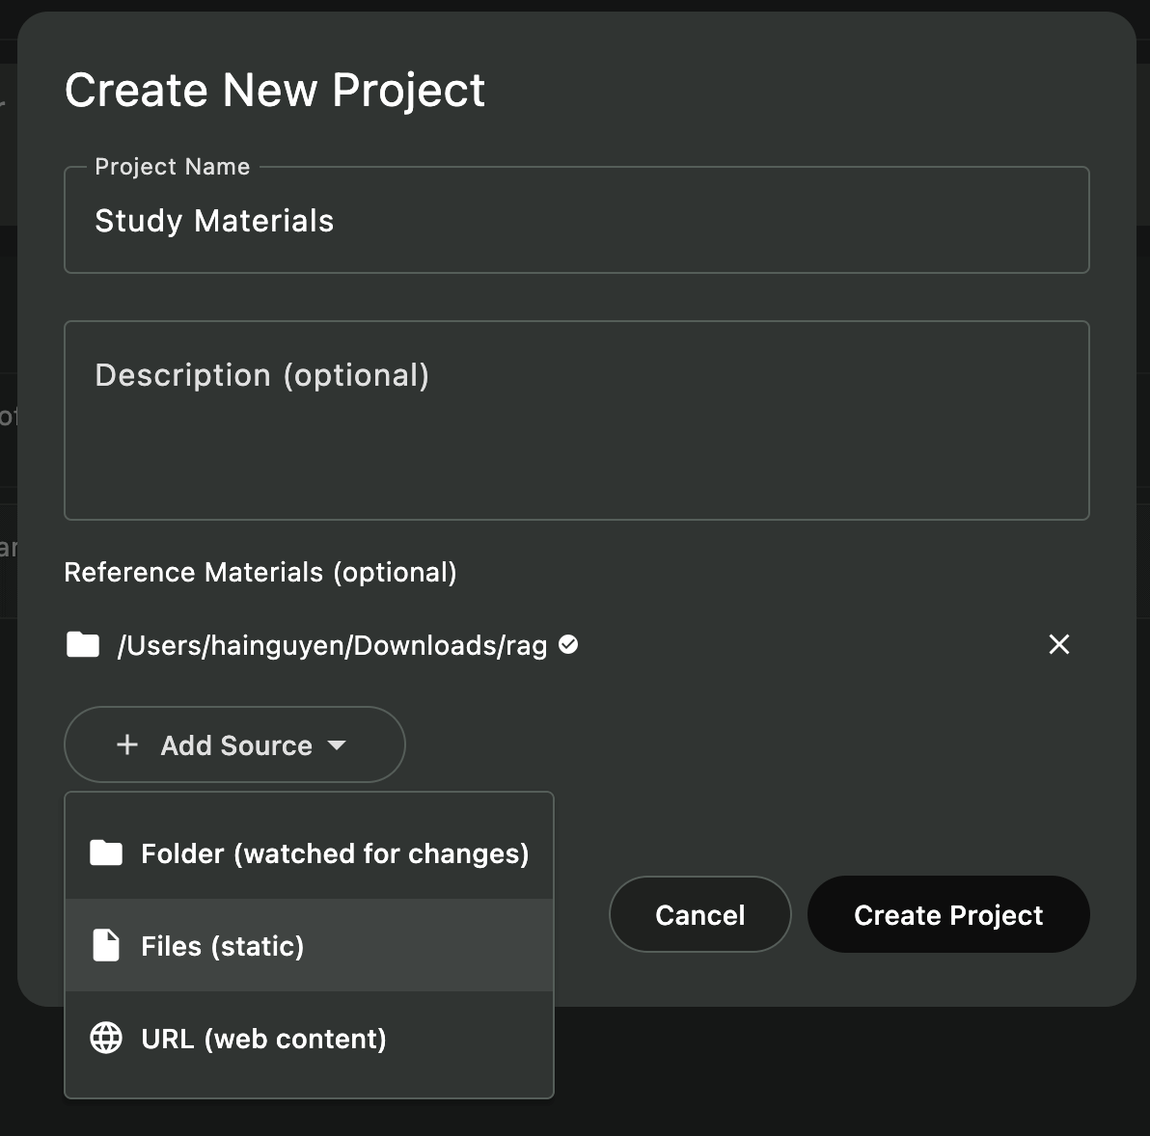Remove the Downloads/rag source with the X

click(1058, 644)
